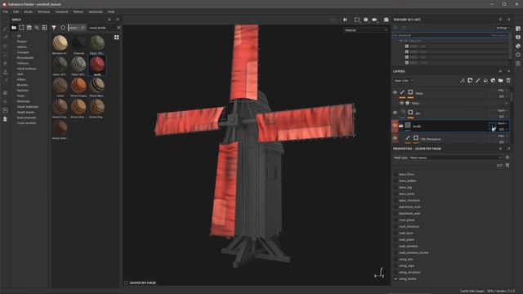This screenshot has height=294, width=523.
Task: Remove the smart filter tag in Shelf search
Action: click(83, 28)
